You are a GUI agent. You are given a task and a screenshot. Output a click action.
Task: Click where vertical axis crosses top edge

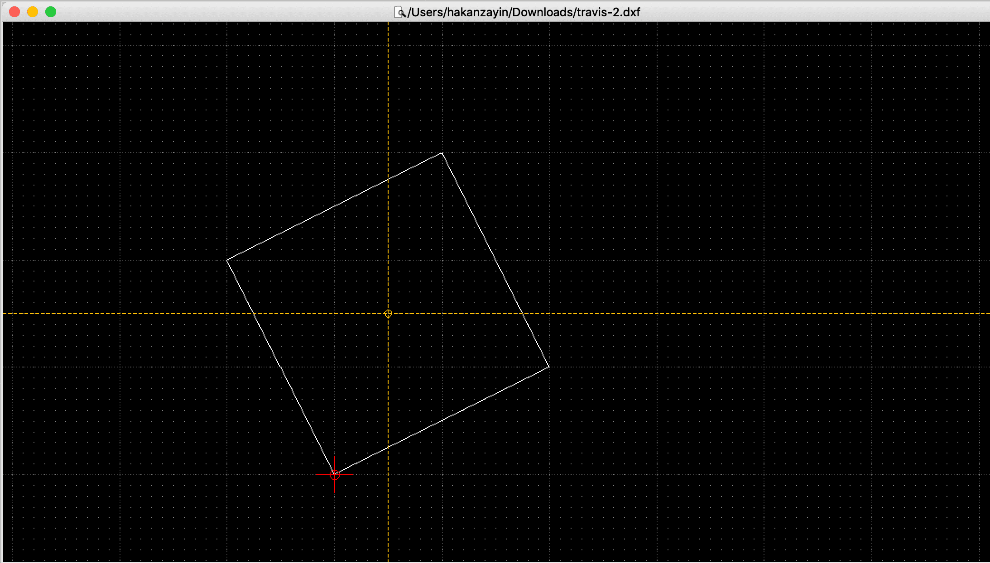[x=388, y=180]
